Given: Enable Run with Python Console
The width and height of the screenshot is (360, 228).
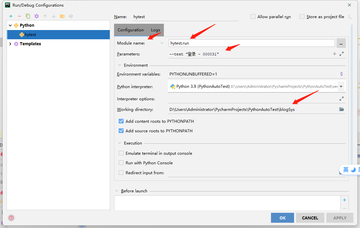Looking at the screenshot, I should click(121, 163).
